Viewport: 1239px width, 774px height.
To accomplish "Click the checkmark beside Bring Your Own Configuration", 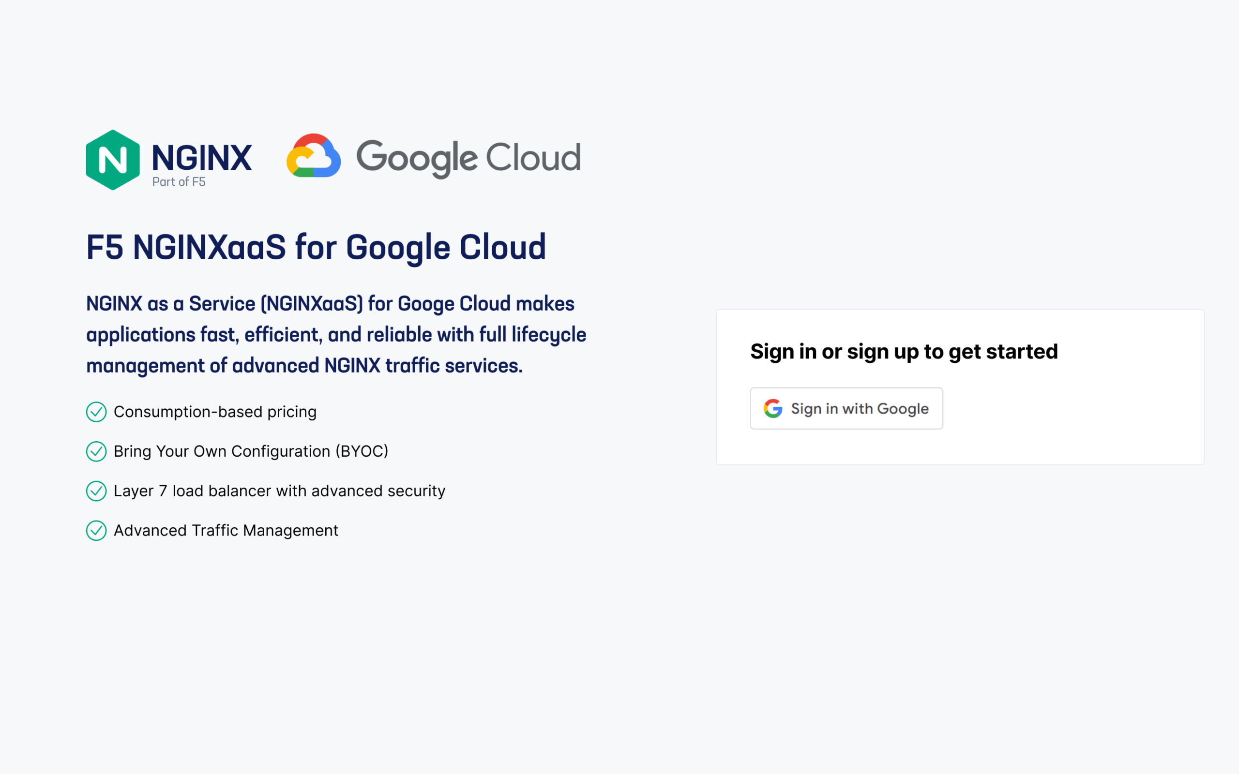I will (96, 451).
